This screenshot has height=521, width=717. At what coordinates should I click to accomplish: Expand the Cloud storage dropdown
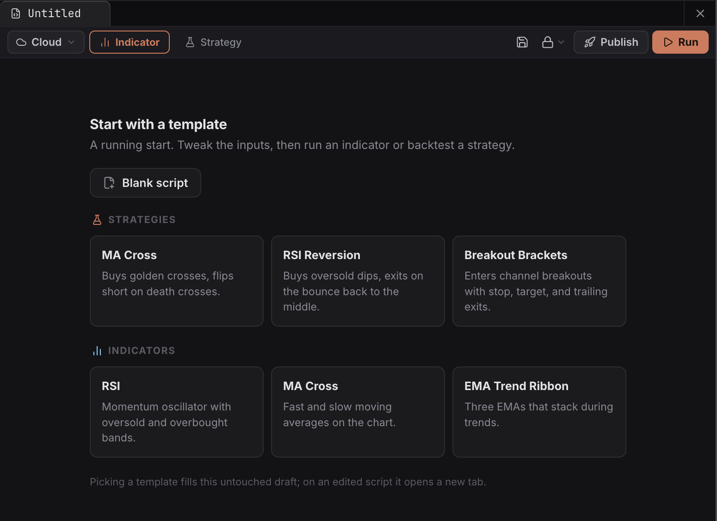click(46, 42)
